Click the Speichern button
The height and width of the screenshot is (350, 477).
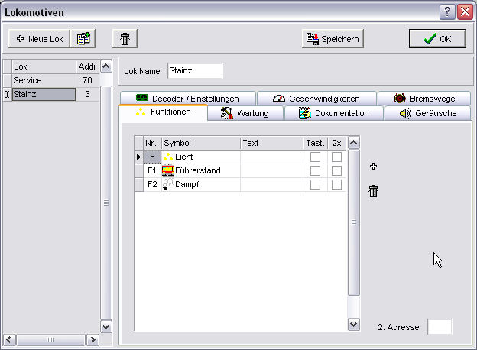pyautogui.click(x=333, y=39)
